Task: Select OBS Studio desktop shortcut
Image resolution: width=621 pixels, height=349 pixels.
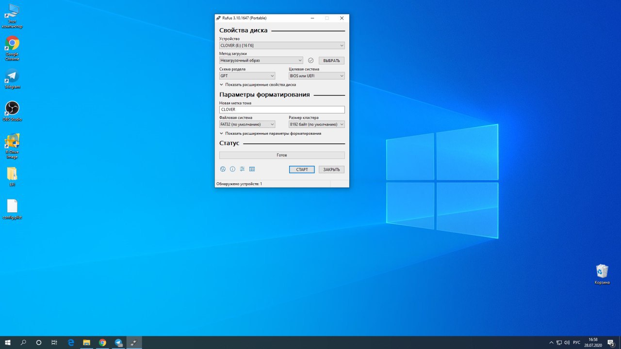Action: click(x=12, y=111)
